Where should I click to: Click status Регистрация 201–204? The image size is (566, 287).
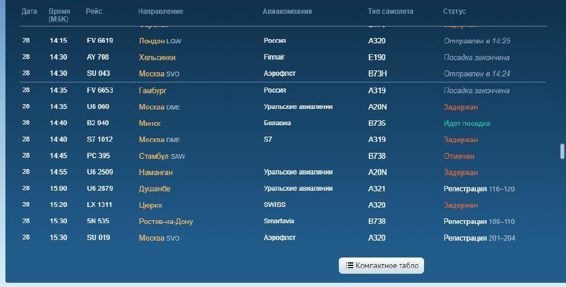pyautogui.click(x=480, y=238)
